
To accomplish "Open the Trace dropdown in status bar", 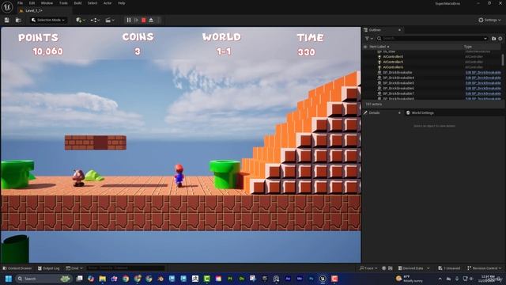I will click(368, 268).
